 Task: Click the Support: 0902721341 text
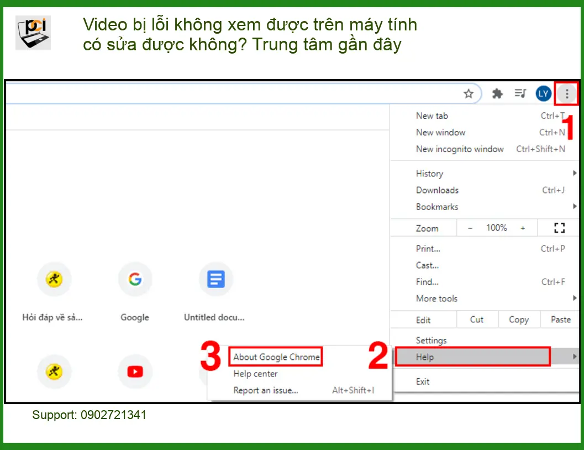pos(89,415)
